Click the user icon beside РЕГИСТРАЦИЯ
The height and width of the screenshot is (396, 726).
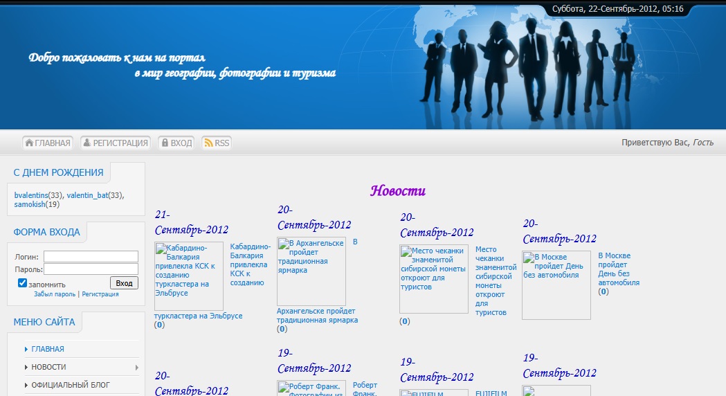pyautogui.click(x=87, y=143)
